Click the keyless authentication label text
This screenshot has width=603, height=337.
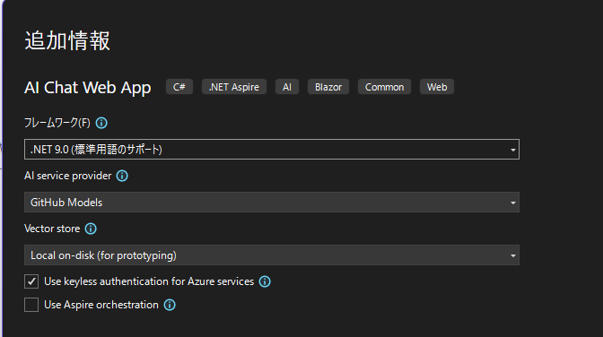point(149,281)
